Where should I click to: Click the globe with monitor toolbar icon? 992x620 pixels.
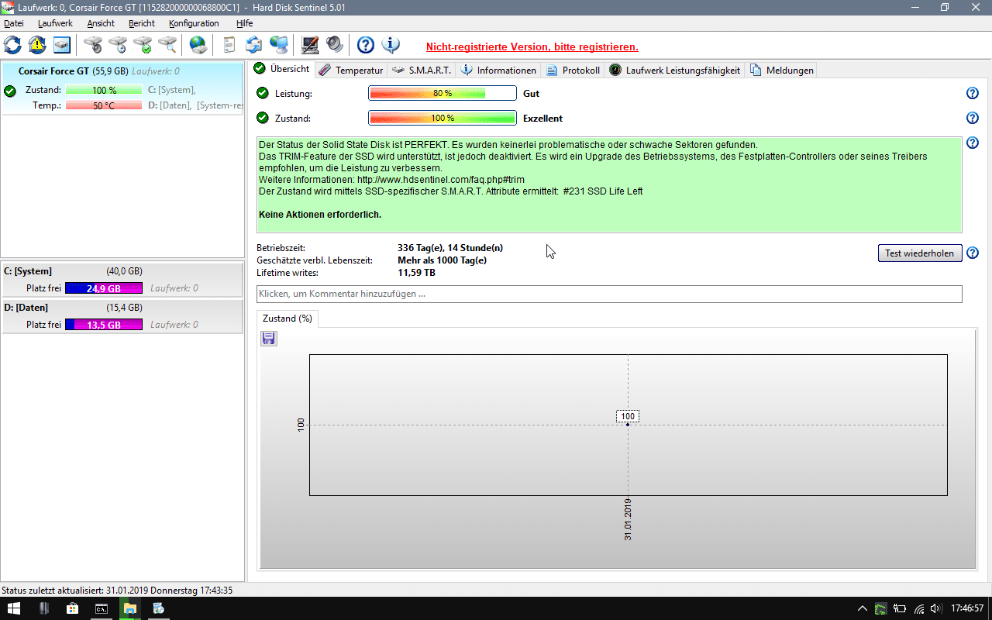pos(278,45)
